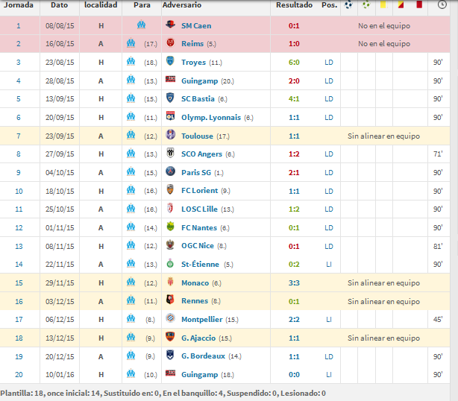Click the Pos. column header
The height and width of the screenshot is (401, 458).
tap(329, 4)
